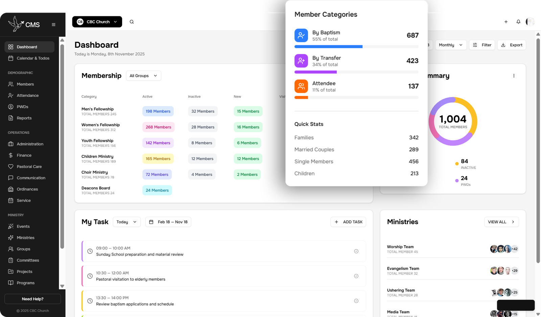Click the Members sidebar icon
The width and height of the screenshot is (541, 317).
click(x=11, y=84)
